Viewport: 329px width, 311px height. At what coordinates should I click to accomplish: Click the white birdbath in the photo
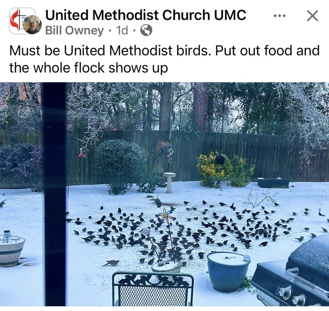pyautogui.click(x=169, y=182)
